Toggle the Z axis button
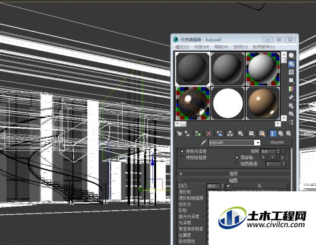 282,157
